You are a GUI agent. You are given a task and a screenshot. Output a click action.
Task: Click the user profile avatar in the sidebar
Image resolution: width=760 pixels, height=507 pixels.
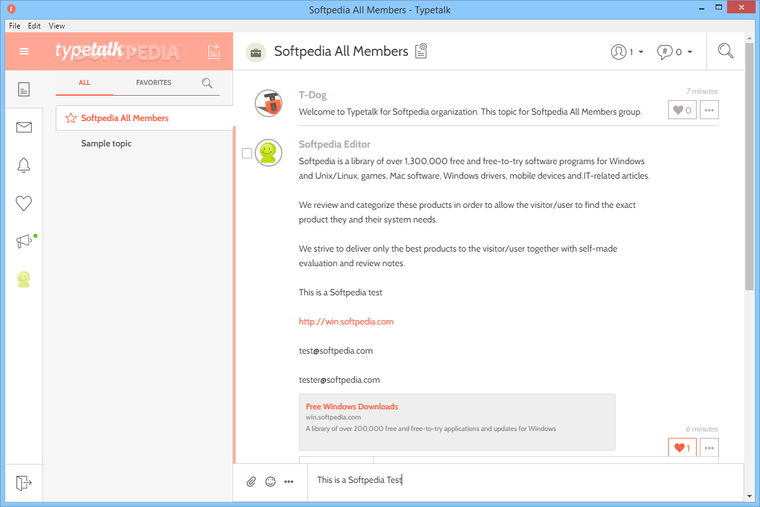pyautogui.click(x=24, y=279)
